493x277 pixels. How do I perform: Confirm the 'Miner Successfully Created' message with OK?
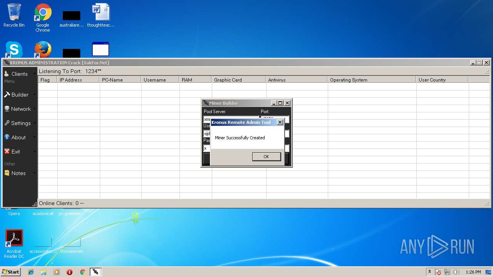tap(267, 157)
